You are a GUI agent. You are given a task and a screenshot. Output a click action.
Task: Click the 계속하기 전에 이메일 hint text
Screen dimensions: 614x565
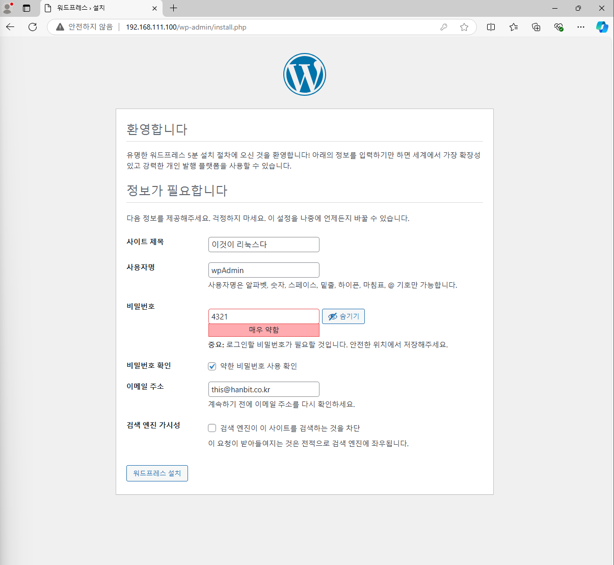(x=281, y=405)
